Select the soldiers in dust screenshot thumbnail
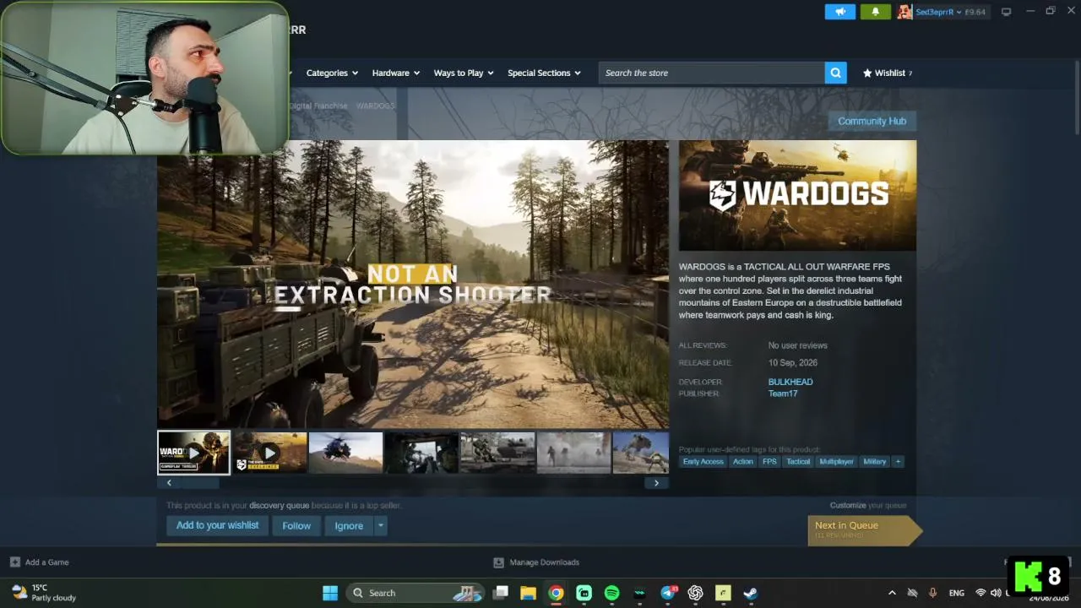Image resolution: width=1081 pixels, height=608 pixels. pyautogui.click(x=573, y=453)
